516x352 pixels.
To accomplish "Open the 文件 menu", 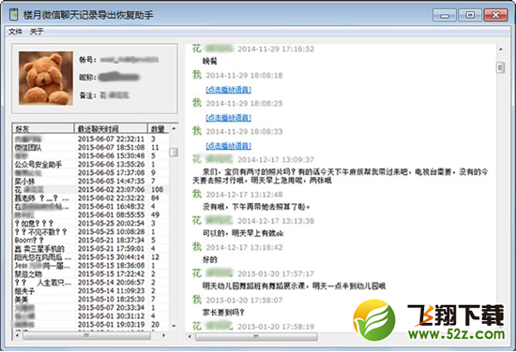I will tap(15, 32).
